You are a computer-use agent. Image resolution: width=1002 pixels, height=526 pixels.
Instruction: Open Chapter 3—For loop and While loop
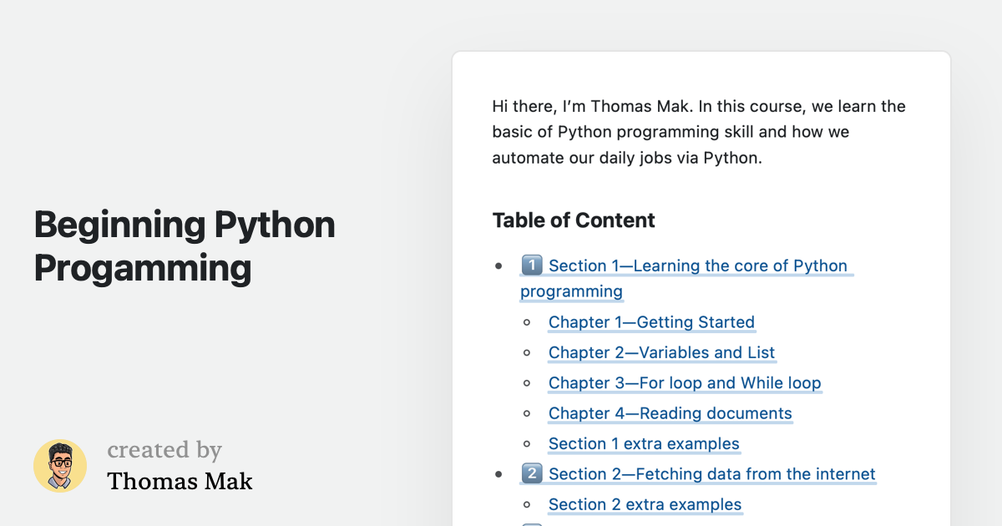tap(685, 383)
